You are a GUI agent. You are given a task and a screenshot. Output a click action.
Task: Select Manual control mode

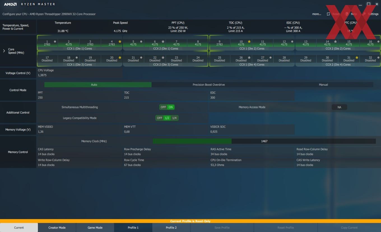pyautogui.click(x=323, y=85)
